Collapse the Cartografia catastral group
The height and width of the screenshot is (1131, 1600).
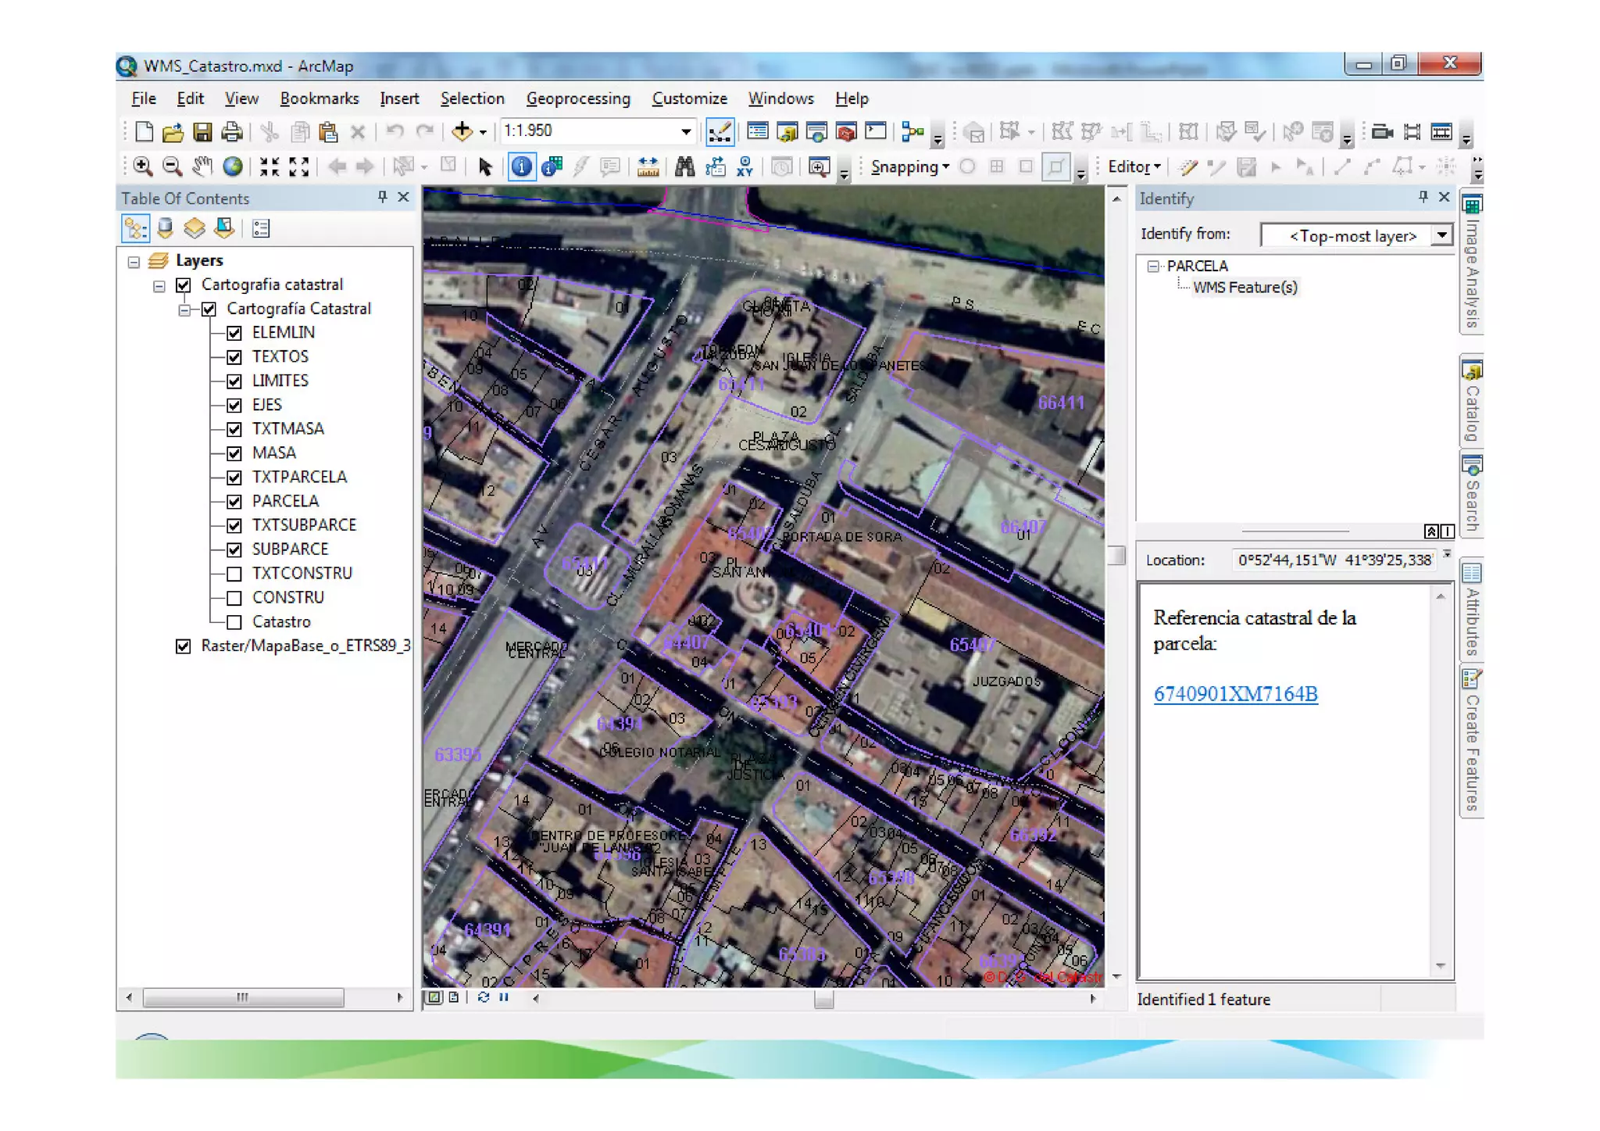point(159,286)
